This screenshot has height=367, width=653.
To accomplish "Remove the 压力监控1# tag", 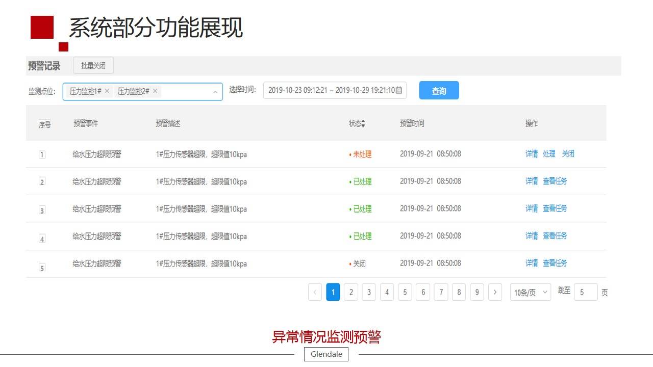I will 107,91.
